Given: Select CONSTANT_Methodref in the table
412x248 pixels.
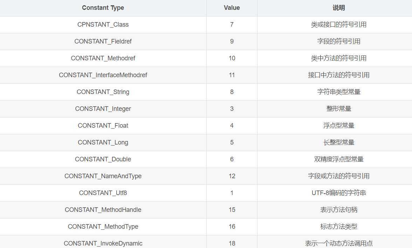Looking at the screenshot, I should (103, 58).
